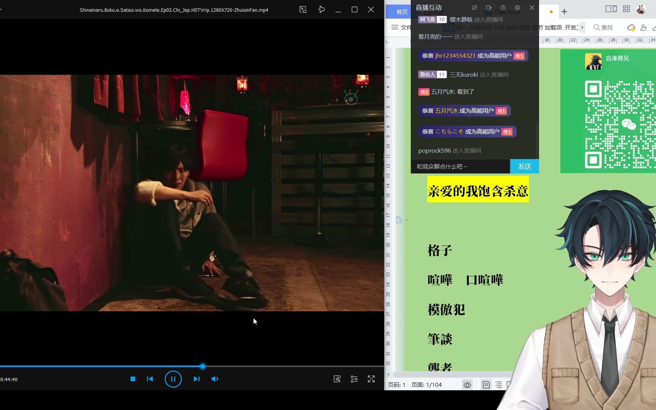
Task: Open the 开发工具 ribbon tab
Action: (x=571, y=27)
